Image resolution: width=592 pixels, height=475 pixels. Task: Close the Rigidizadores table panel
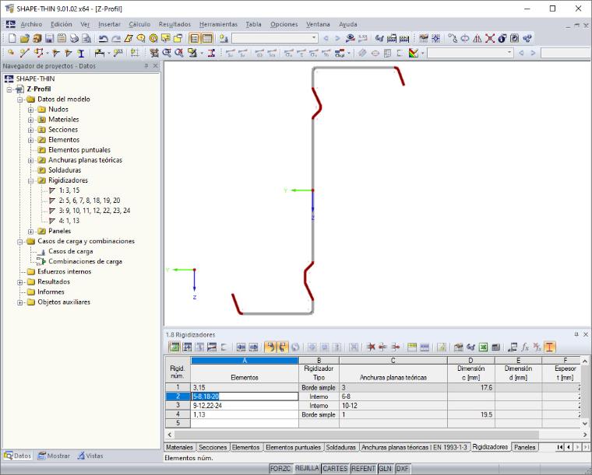pyautogui.click(x=586, y=334)
